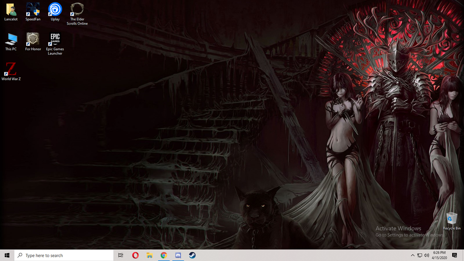
Task: Select The Elder Scrolls Online shortcut
Action: (x=77, y=14)
